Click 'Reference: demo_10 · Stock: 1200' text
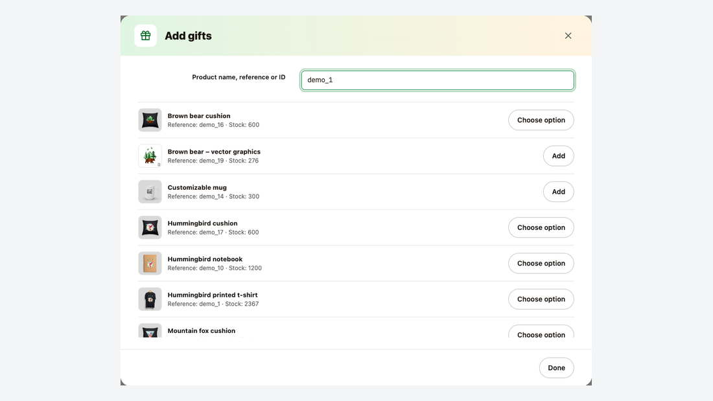Image resolution: width=713 pixels, height=401 pixels. 215,268
